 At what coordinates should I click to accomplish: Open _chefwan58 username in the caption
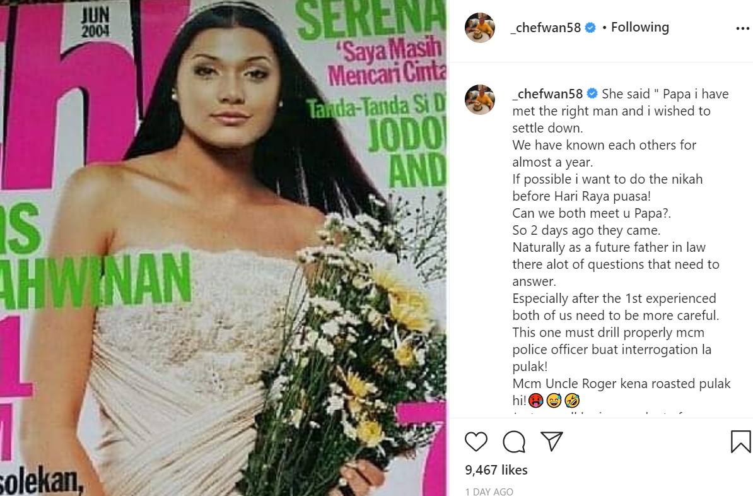(547, 94)
